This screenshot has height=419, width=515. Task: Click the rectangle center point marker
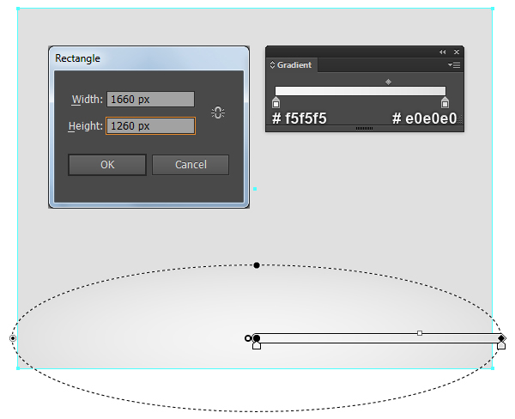pyautogui.click(x=255, y=189)
